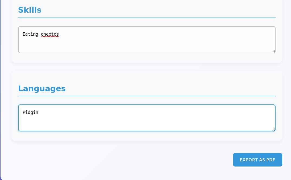
Task: Select the Languages section heading
Action: click(42, 89)
